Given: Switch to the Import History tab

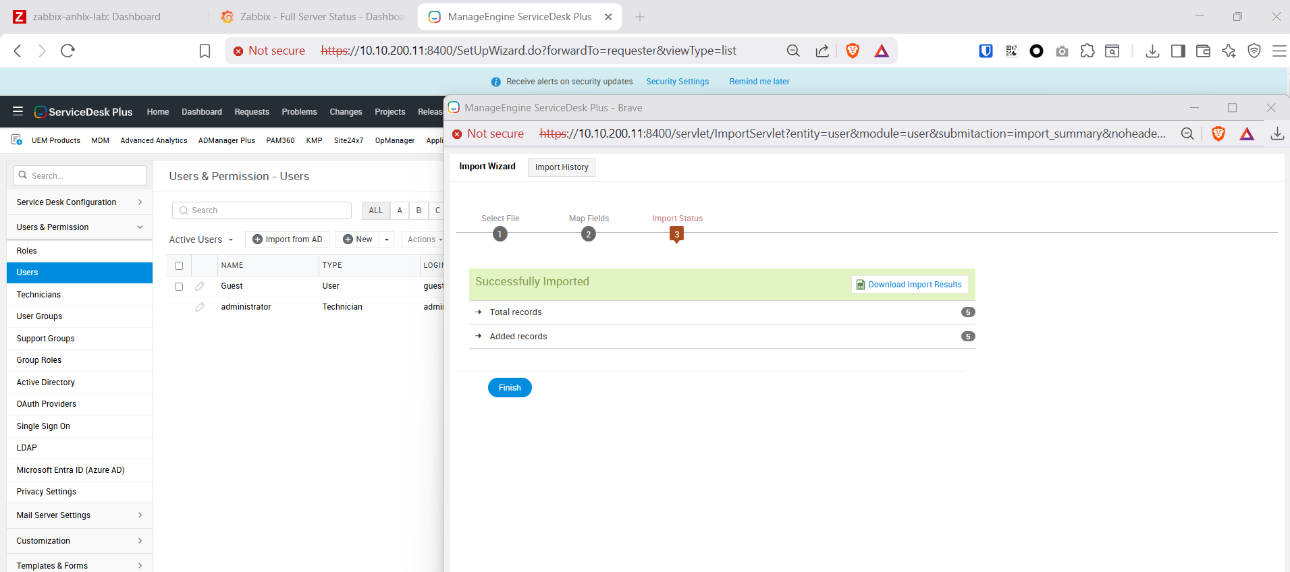Looking at the screenshot, I should 561,167.
